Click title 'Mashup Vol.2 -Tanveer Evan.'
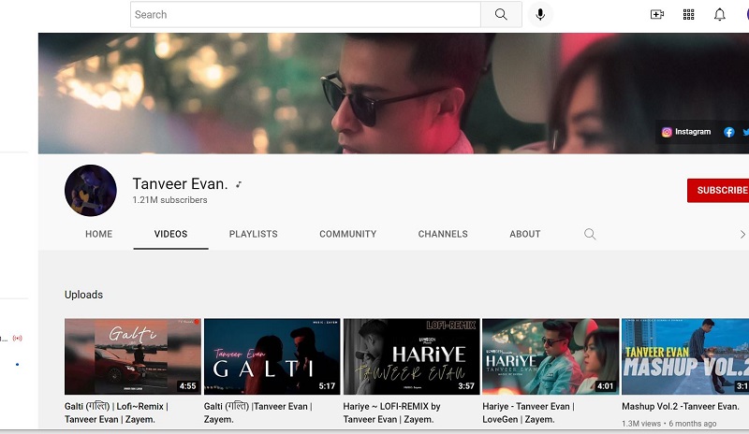The image size is (749, 434). pyautogui.click(x=681, y=406)
